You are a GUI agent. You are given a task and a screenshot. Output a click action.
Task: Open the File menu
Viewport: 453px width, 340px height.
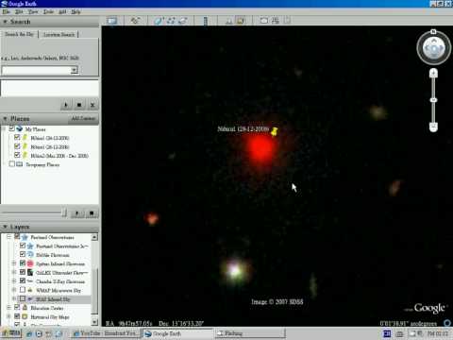[x=6, y=11]
